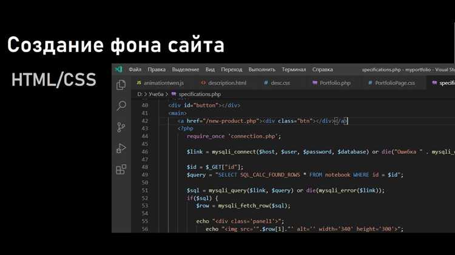Open the Терминал menu

point(294,70)
